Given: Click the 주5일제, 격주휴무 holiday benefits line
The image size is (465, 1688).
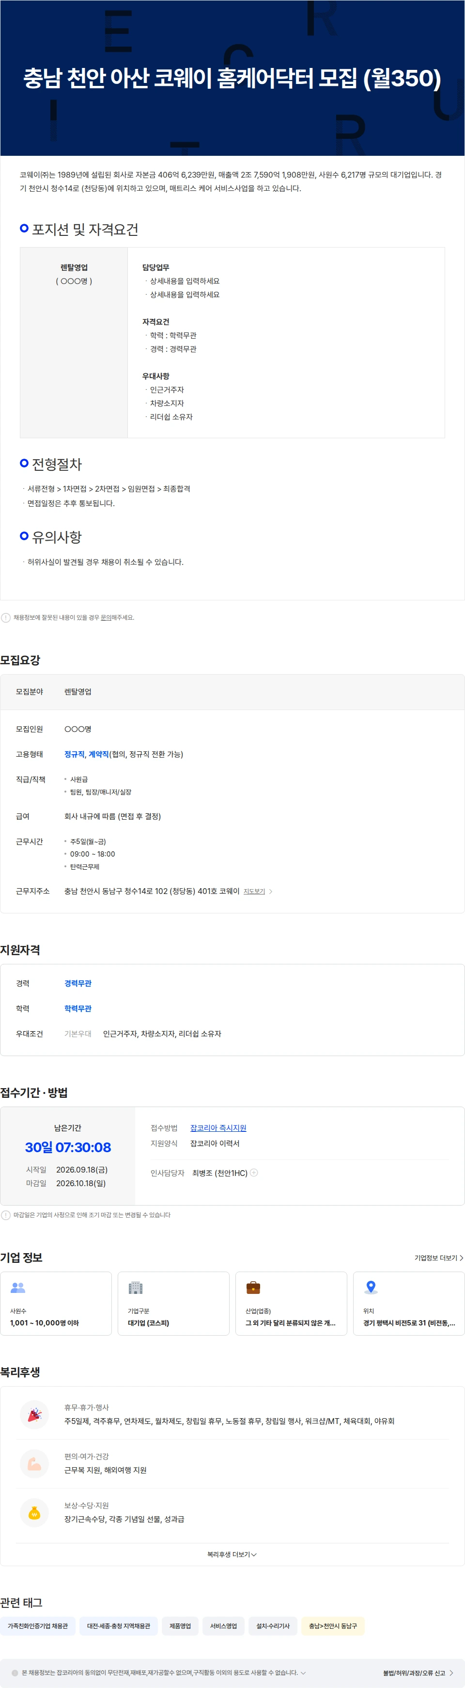Looking at the screenshot, I should 229,1421.
